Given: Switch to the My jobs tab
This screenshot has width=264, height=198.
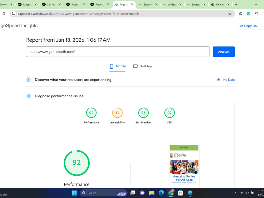Looking at the screenshot, I should 49,4.
